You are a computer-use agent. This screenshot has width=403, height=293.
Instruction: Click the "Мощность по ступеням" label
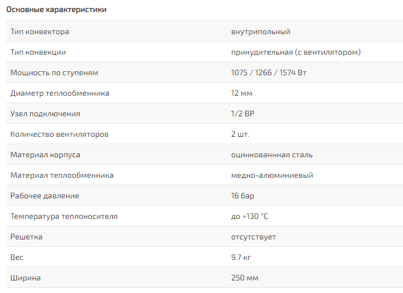point(55,73)
